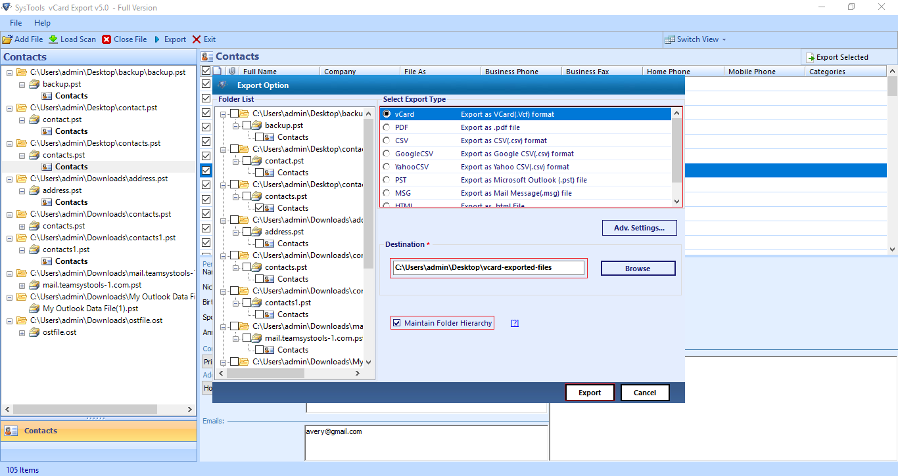Viewport: 898px width, 476px height.
Task: Click the Add File toolbar icon
Action: [8, 39]
